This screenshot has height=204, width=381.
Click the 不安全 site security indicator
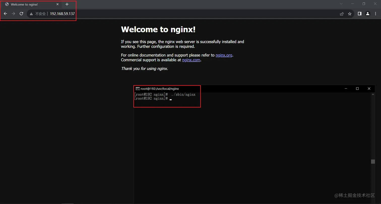click(x=38, y=14)
